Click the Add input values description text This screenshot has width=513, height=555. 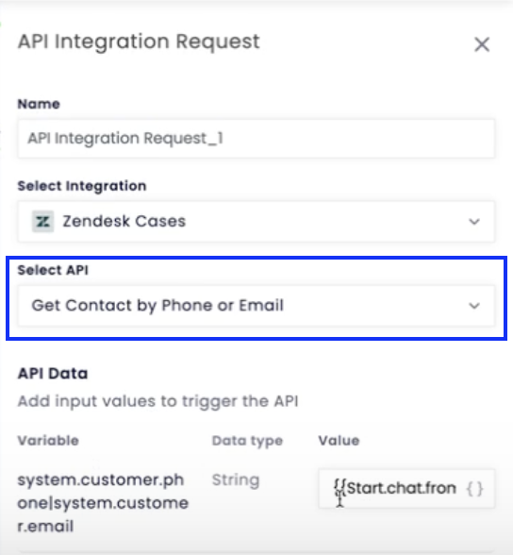pyautogui.click(x=158, y=402)
